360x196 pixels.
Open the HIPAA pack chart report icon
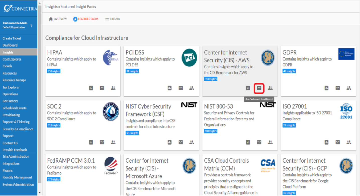91,88
